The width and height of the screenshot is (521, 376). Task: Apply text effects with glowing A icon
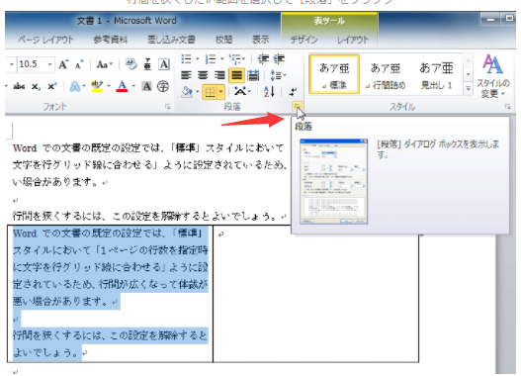coord(75,87)
